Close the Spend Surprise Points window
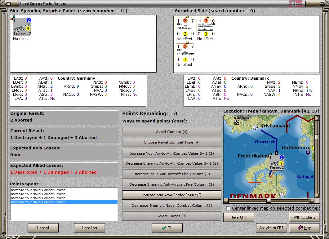Image resolution: width=329 pixels, height=239 pixels. coord(322,4)
